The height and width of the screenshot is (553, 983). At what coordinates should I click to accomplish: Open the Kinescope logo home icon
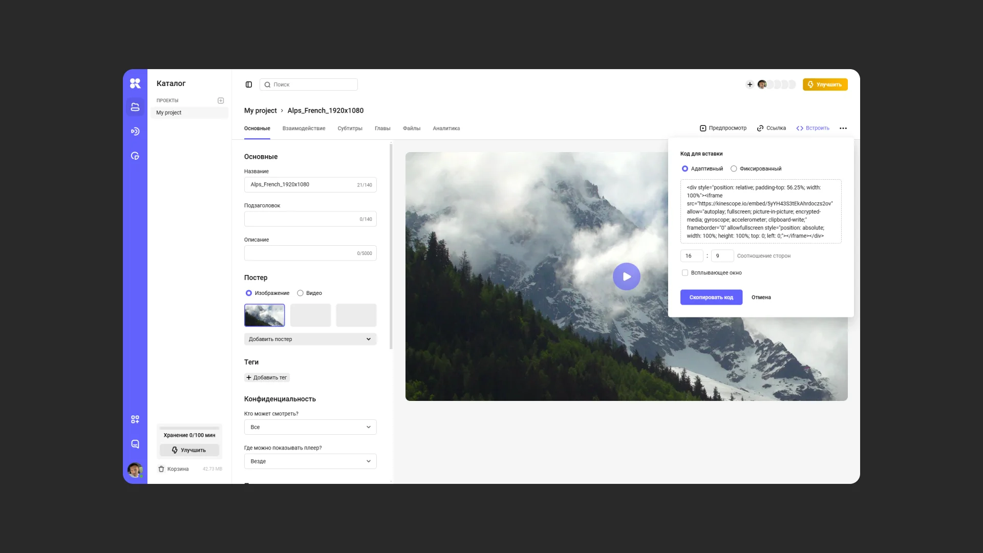click(135, 83)
